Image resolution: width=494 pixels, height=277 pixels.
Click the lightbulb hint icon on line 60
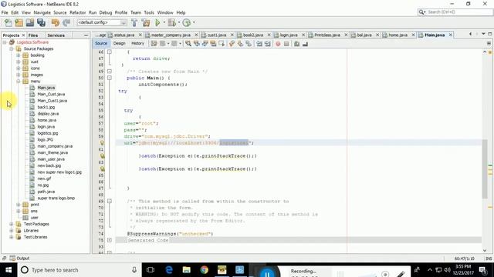(x=102, y=143)
